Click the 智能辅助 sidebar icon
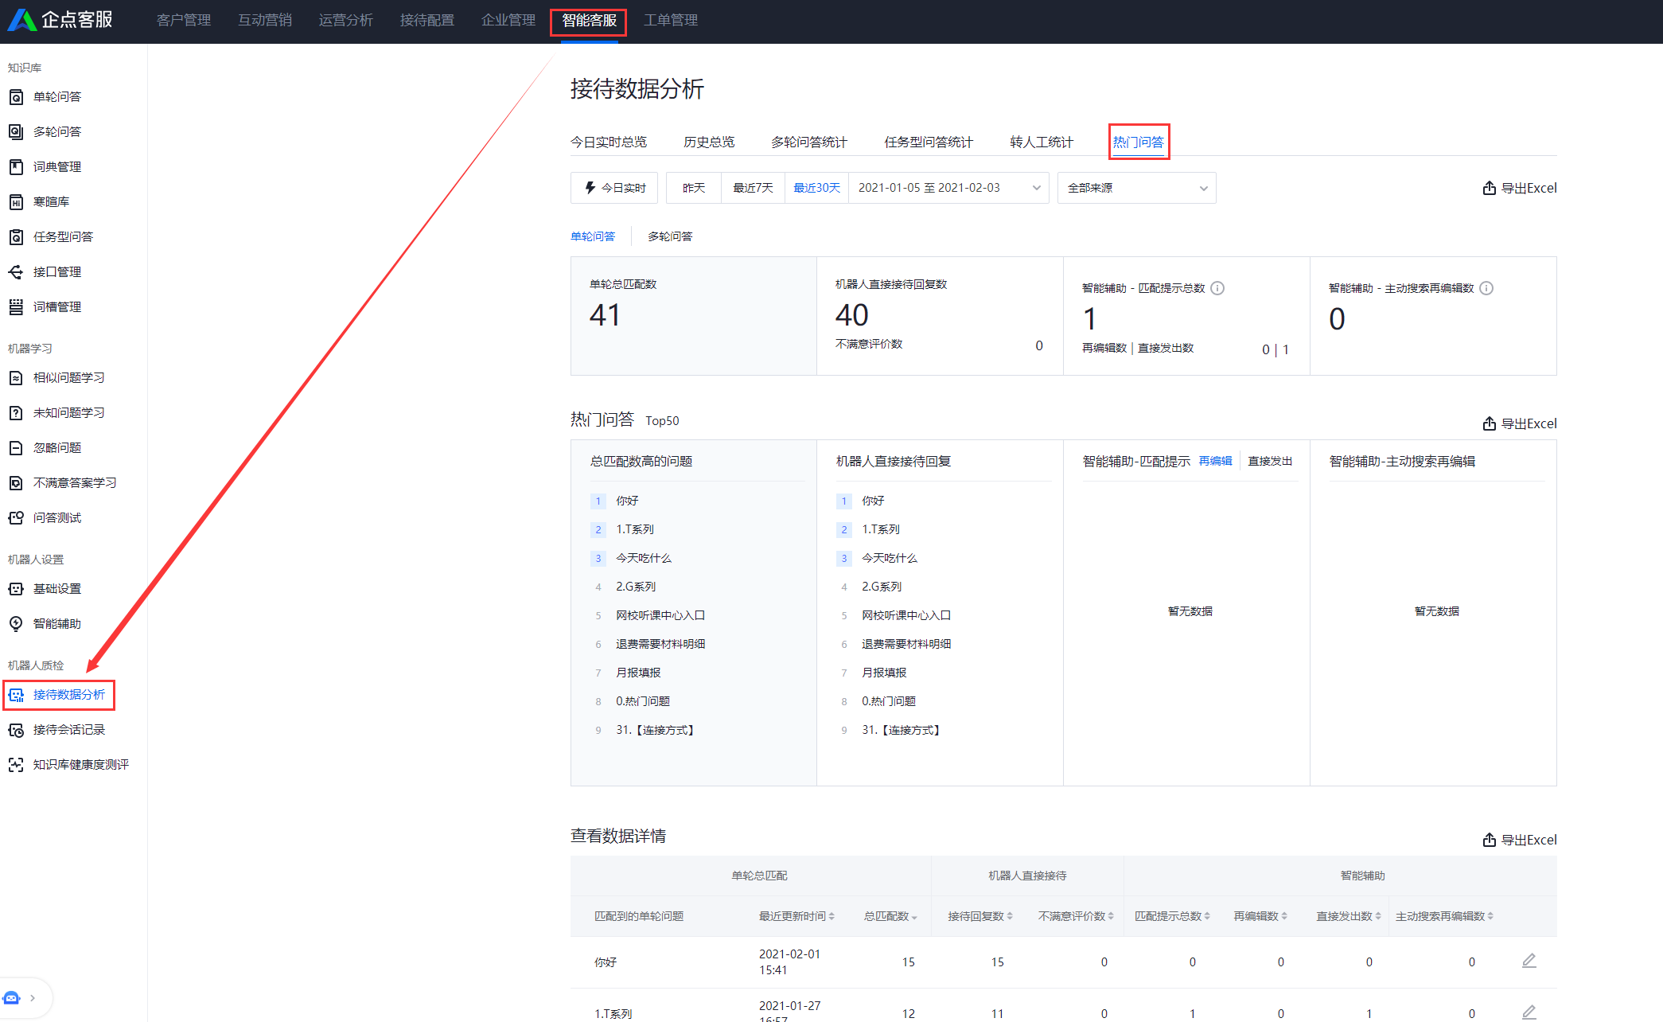Viewport: 1663px width, 1022px height. click(16, 624)
